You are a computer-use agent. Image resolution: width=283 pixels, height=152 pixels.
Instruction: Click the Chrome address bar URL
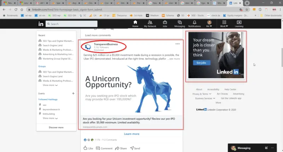point(67,10)
